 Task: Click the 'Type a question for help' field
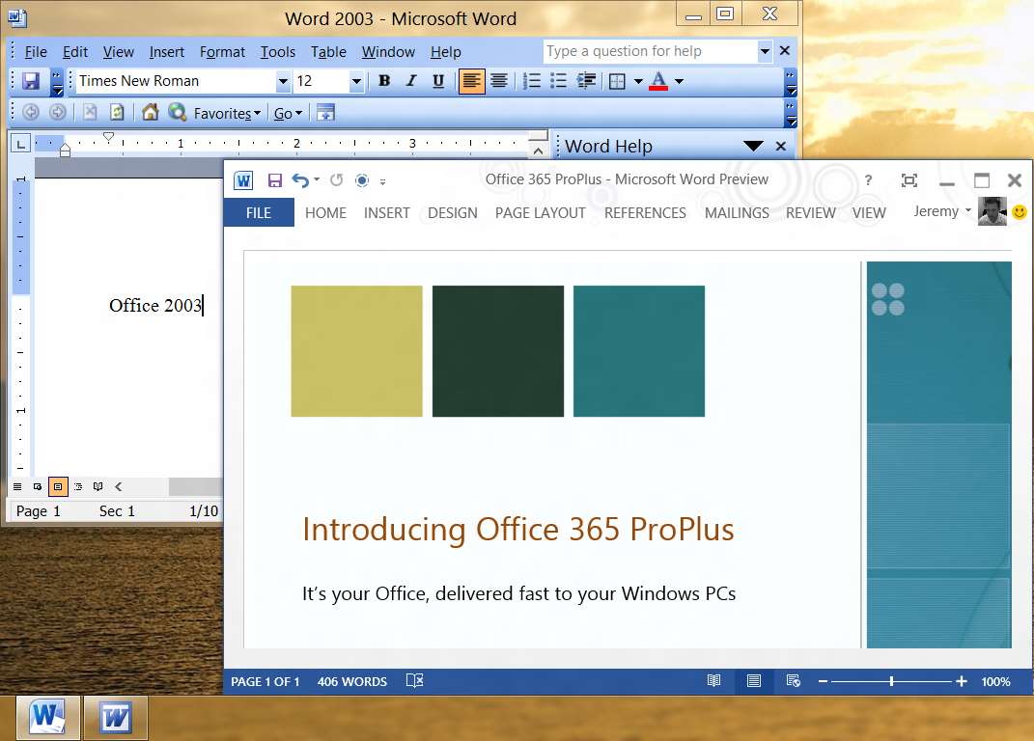650,51
